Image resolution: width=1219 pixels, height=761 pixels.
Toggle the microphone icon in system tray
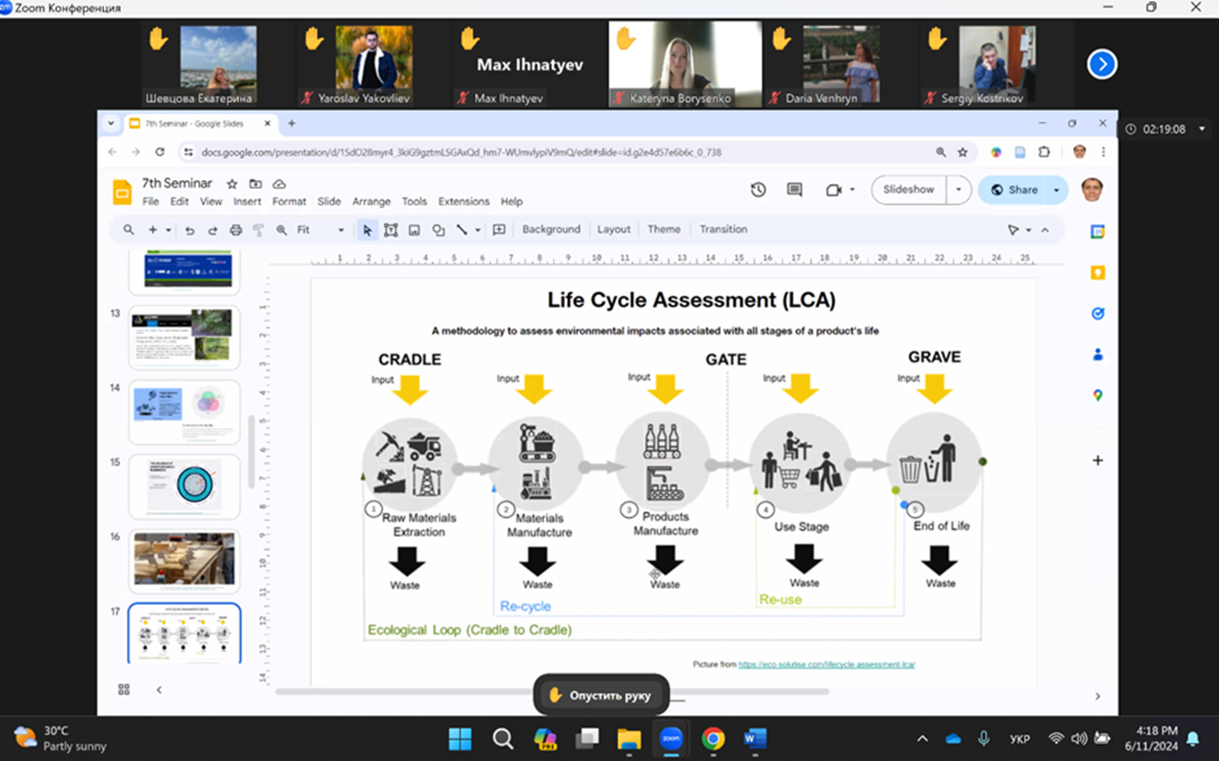(x=984, y=739)
